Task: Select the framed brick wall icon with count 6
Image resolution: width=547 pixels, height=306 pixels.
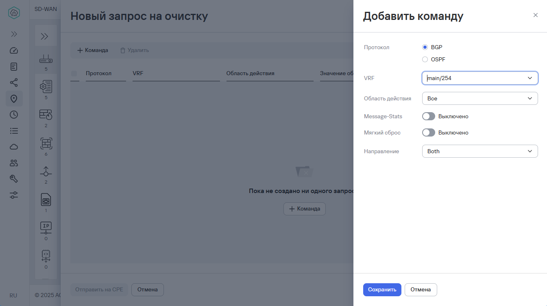Action: 46,143
